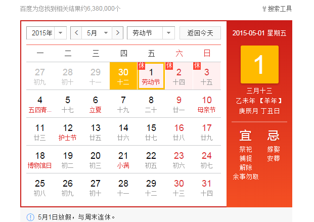Click the 5月1日放假 holiday note text
This screenshot has width=314, height=222.
tap(76, 217)
